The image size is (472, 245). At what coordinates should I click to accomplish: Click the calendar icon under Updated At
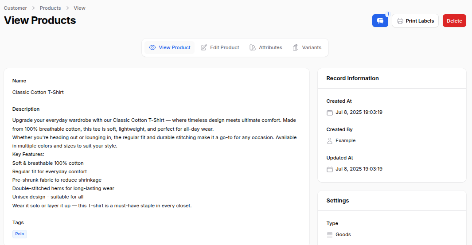point(329,169)
